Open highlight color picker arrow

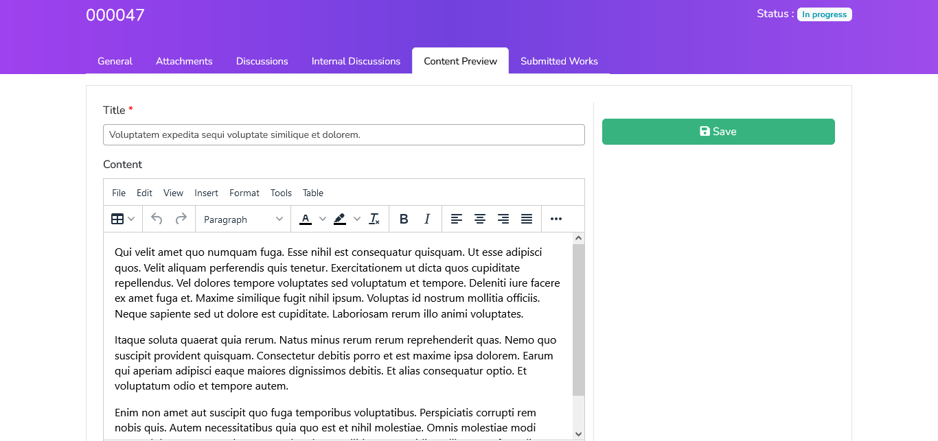[357, 219]
